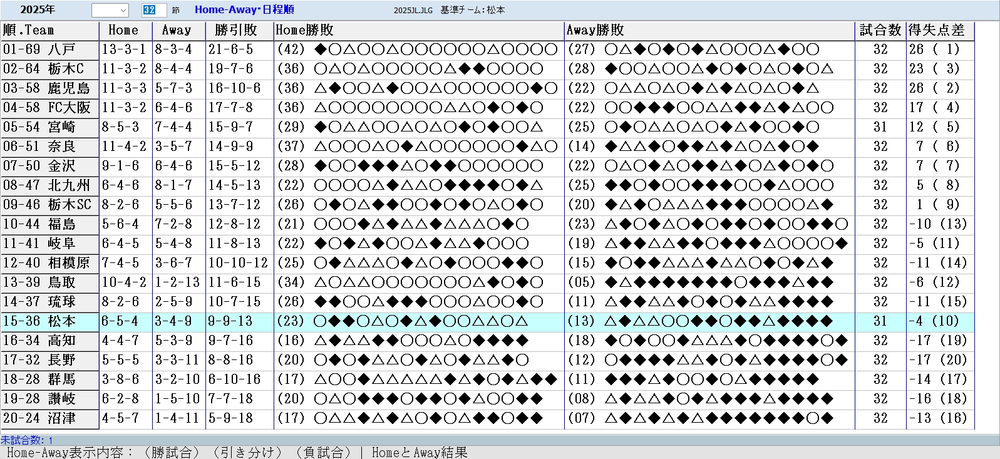Click the Home column header
Image resolution: width=1000 pixels, height=459 pixels.
coord(123,30)
